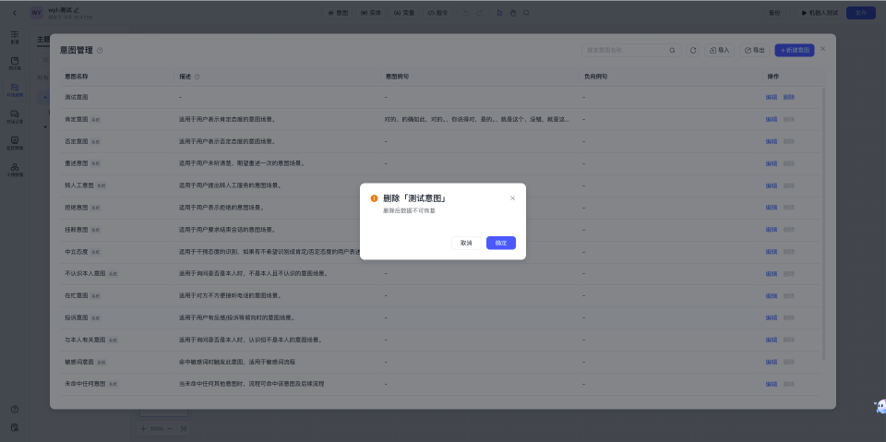The height and width of the screenshot is (442, 886).
Task: Open 对话记录 in the left sidebar
Action: coord(15,115)
